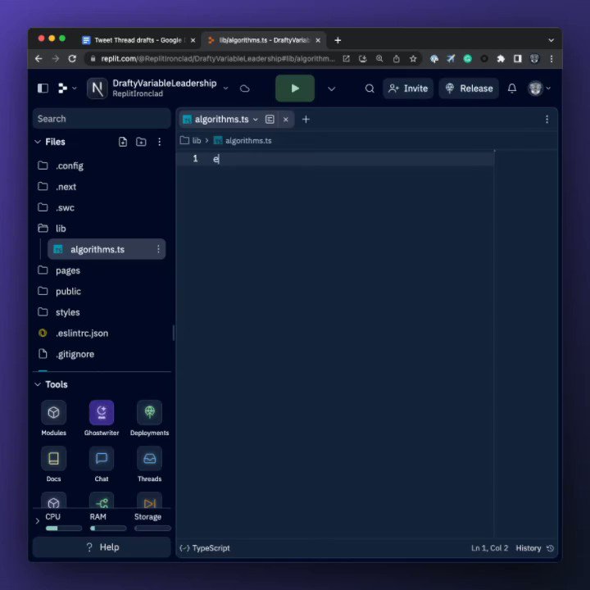Open notifications bell
590x590 pixels.
point(511,88)
